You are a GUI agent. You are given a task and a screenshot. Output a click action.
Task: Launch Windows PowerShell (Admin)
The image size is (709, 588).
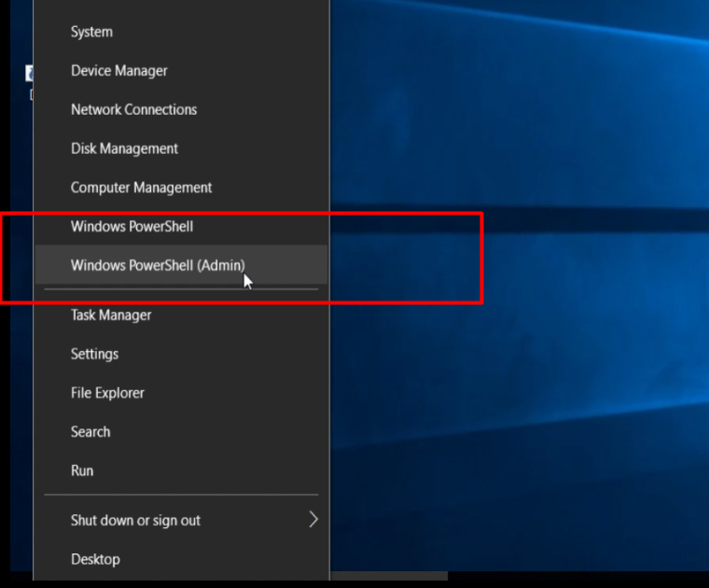click(181, 265)
